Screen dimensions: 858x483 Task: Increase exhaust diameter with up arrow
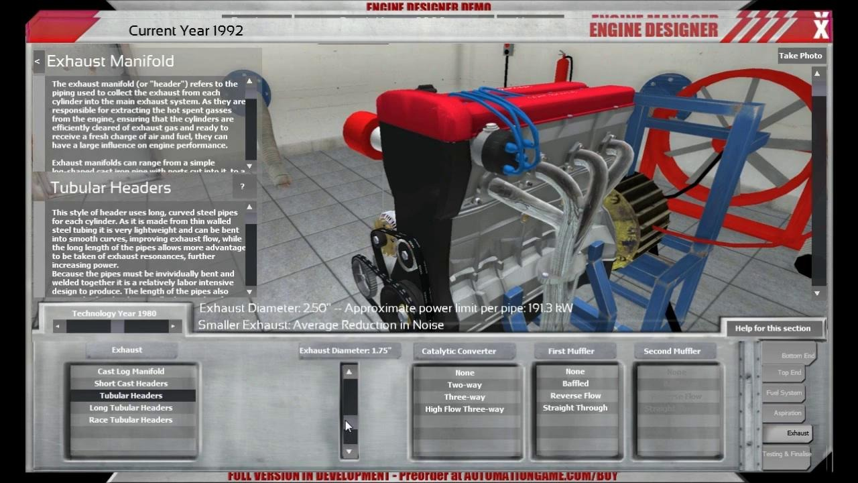click(x=349, y=372)
